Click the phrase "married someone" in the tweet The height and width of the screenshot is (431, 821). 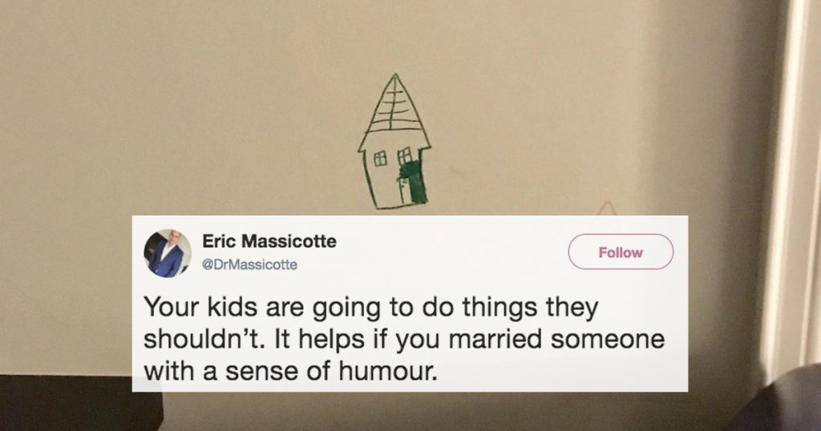coord(556,339)
